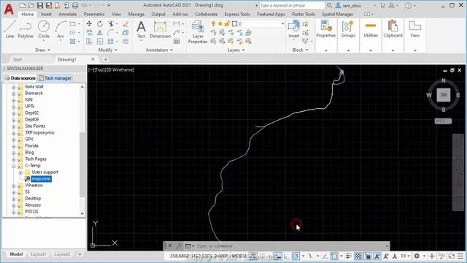Expand the Modify panel flyout
Screen dimensions: 467x263
pyautogui.click(x=108, y=50)
